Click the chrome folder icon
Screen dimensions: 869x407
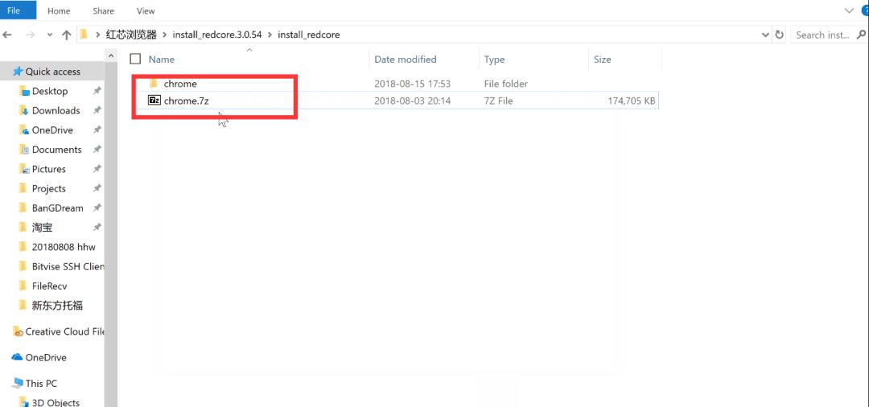click(154, 84)
